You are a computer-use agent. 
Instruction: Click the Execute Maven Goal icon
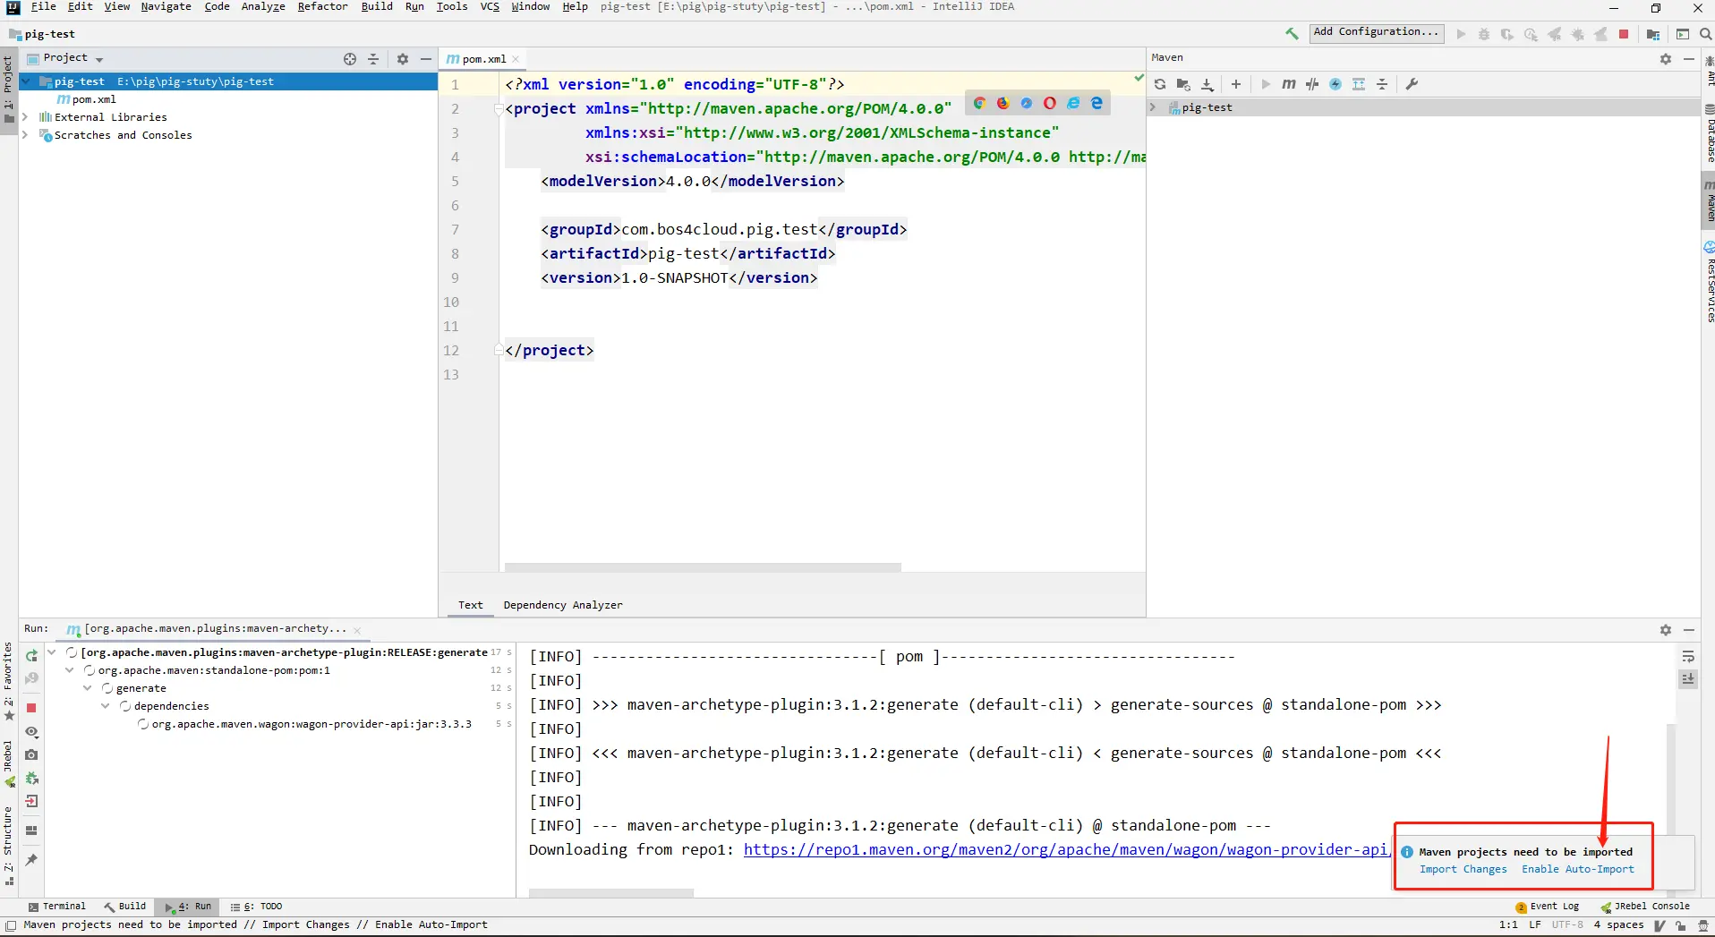(x=1288, y=84)
